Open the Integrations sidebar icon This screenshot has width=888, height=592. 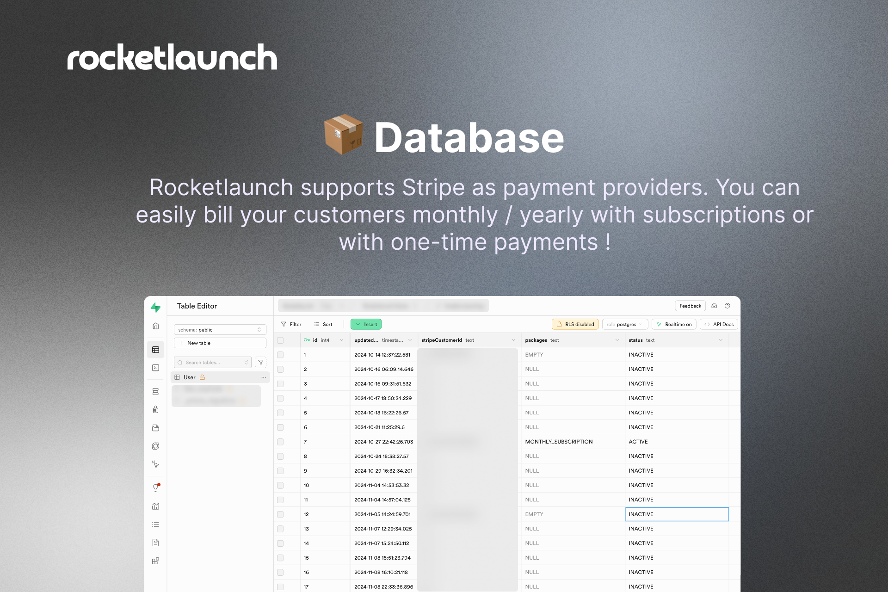pos(156,561)
